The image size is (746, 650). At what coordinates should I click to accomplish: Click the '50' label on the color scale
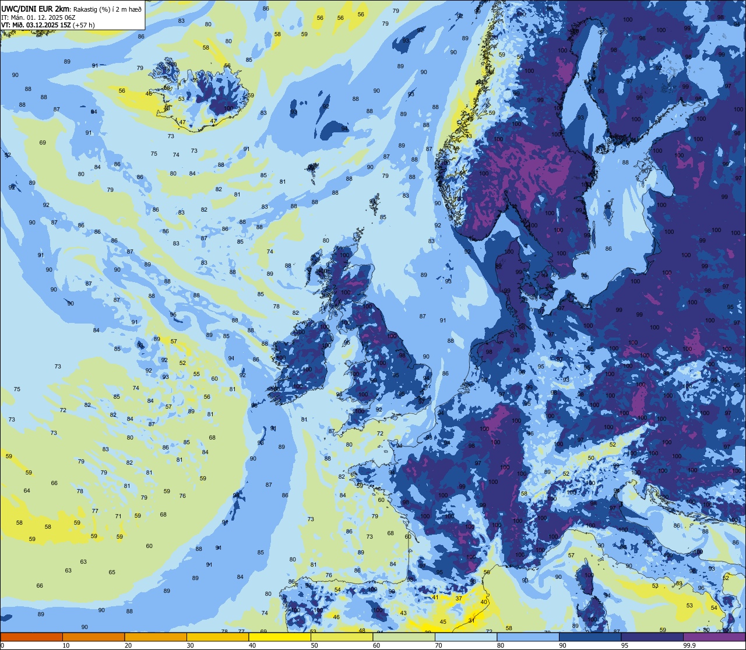tap(314, 645)
